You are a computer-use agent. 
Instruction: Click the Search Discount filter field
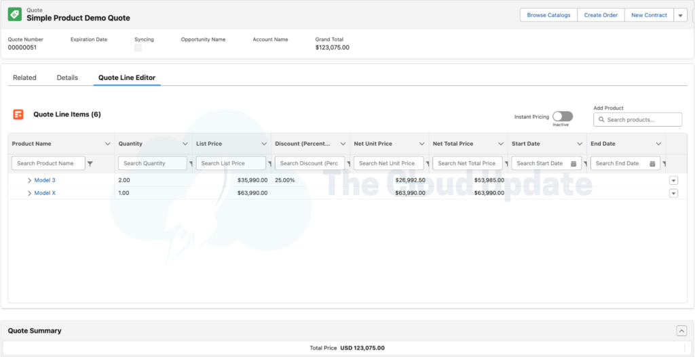pyautogui.click(x=309, y=163)
